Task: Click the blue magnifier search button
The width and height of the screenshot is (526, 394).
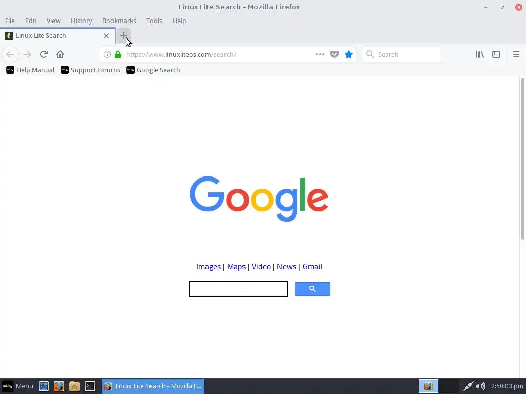Action: (x=312, y=289)
